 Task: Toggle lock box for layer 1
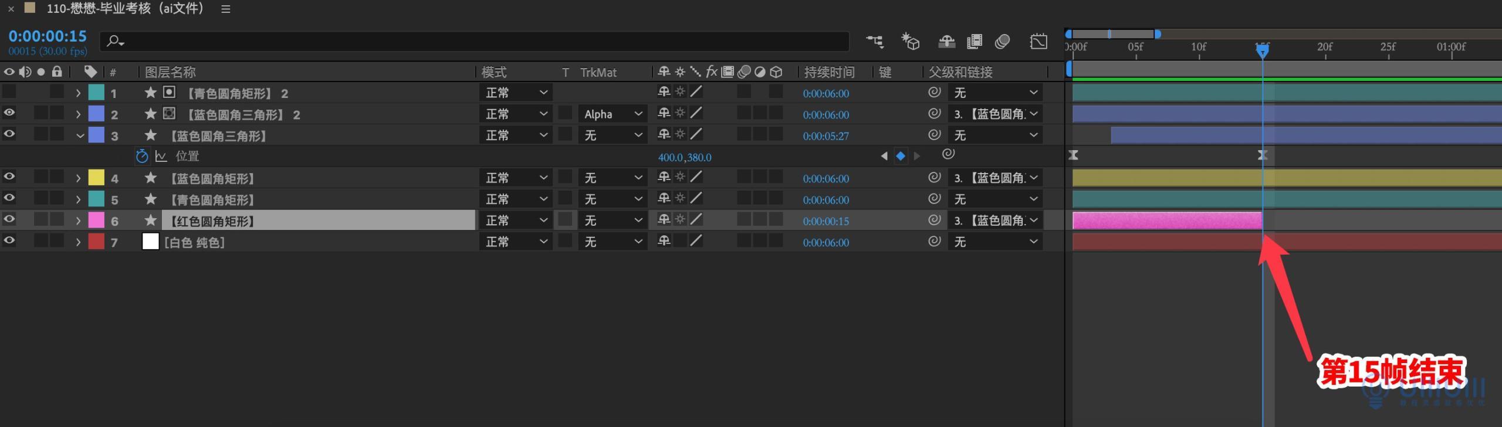[57, 91]
